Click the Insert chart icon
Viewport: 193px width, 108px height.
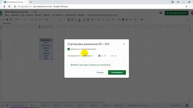pos(126,19)
